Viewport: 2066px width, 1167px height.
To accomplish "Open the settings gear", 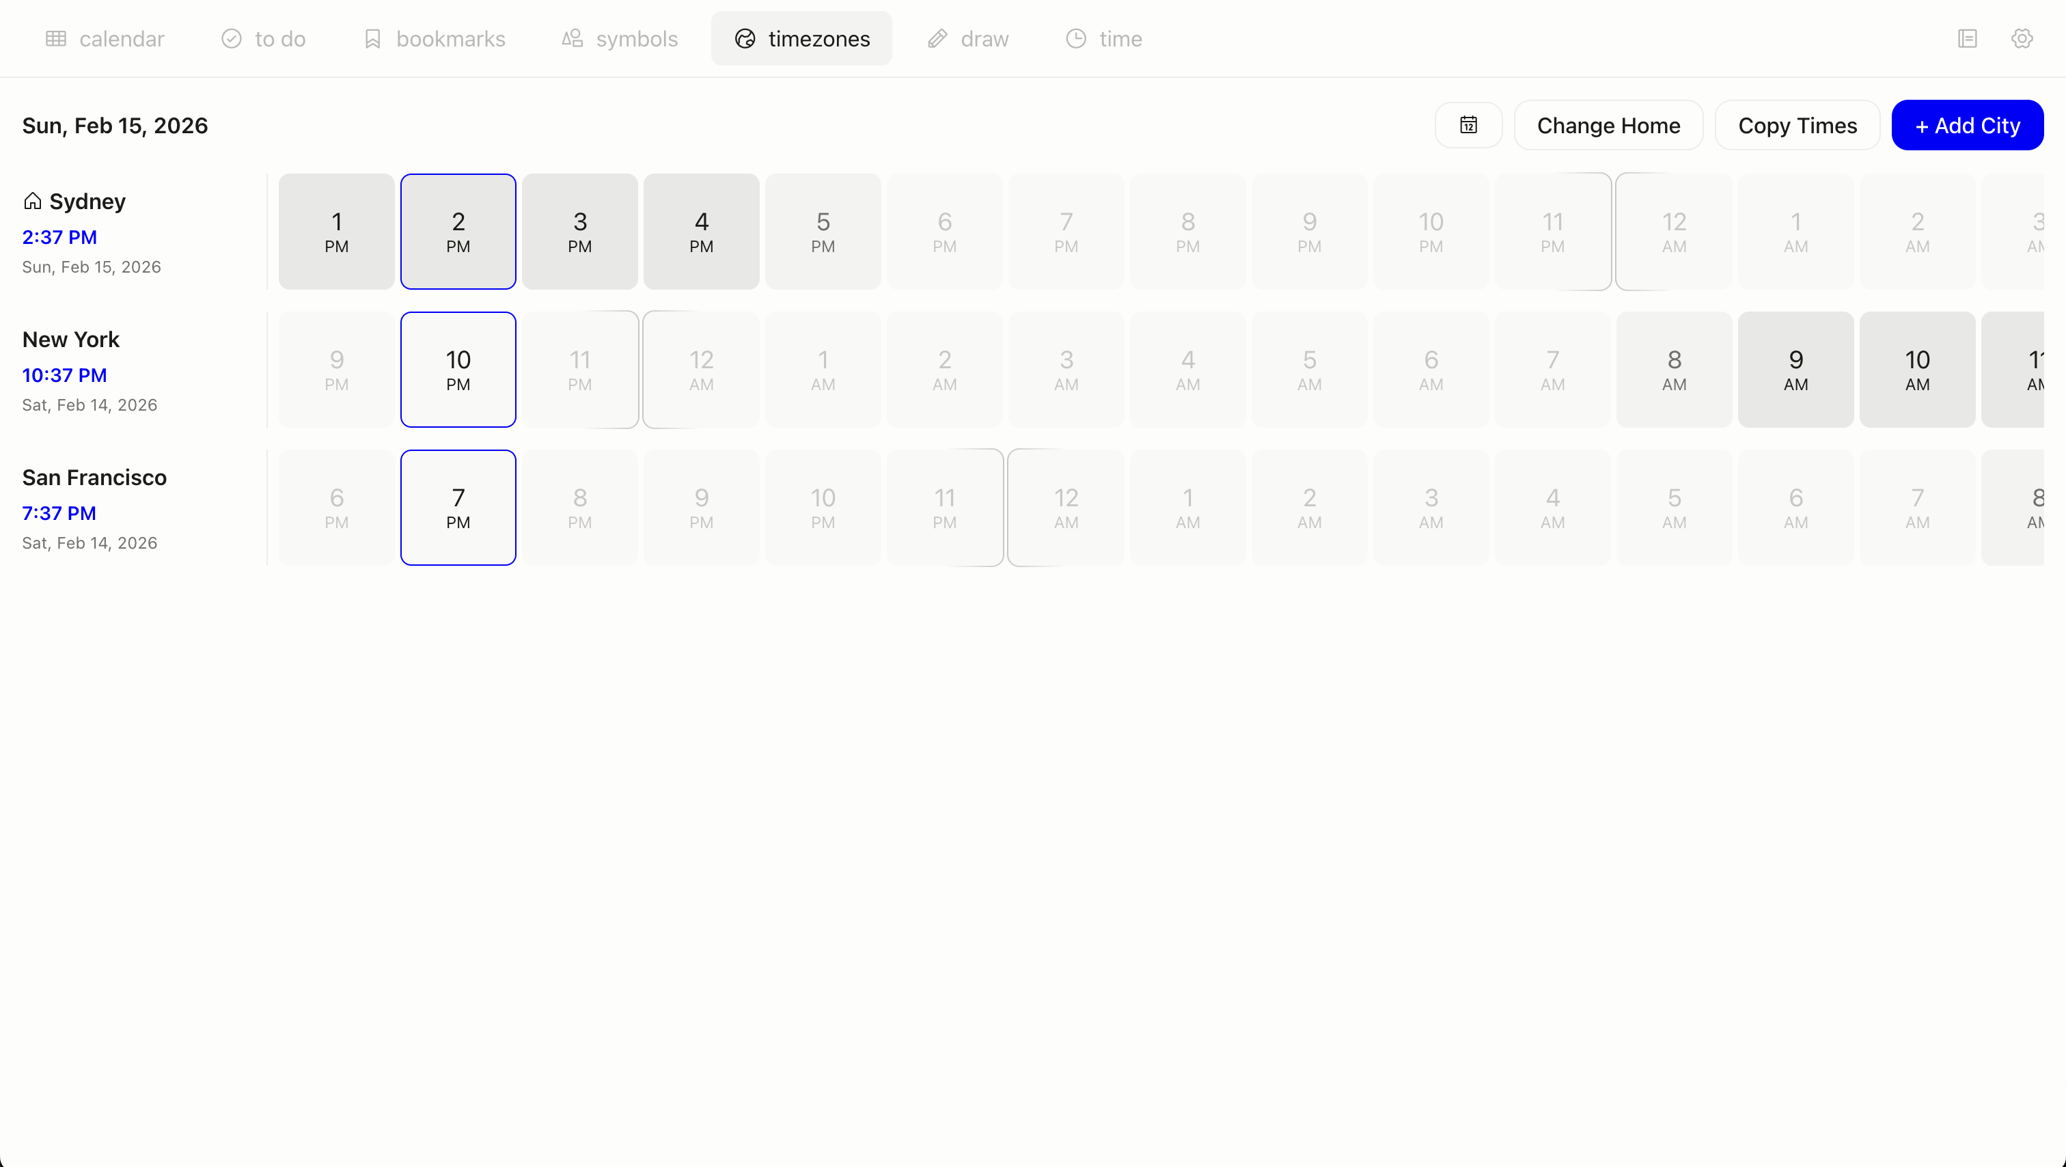I will pyautogui.click(x=2022, y=38).
